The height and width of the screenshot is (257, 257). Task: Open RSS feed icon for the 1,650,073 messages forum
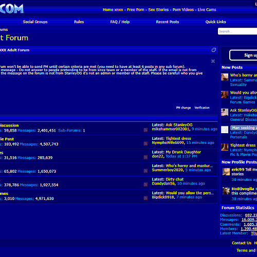[145, 171]
